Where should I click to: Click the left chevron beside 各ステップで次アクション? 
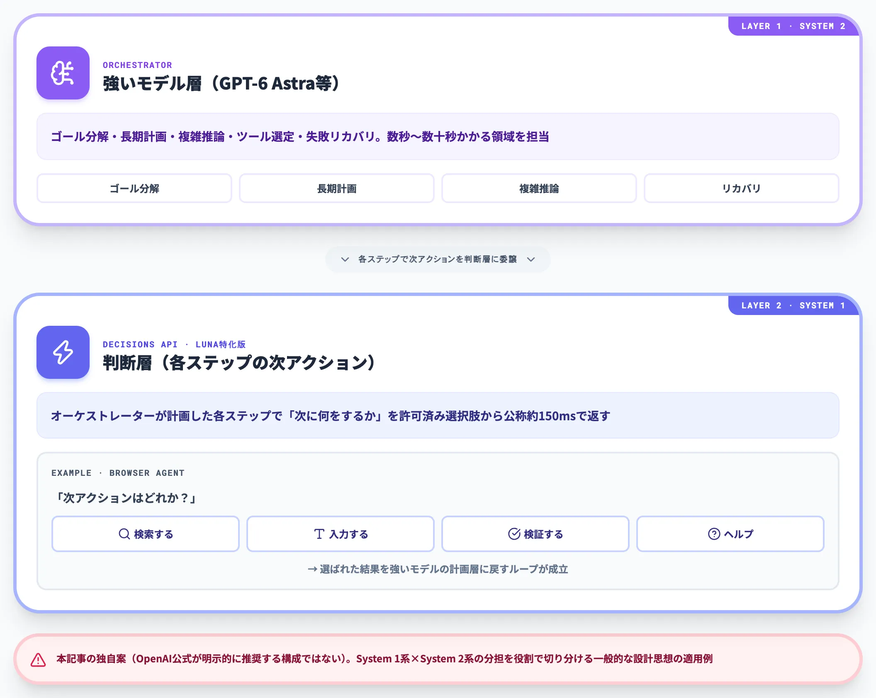click(x=345, y=259)
